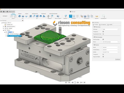Click the Save icon
The height and width of the screenshot is (93, 124).
[7, 12]
